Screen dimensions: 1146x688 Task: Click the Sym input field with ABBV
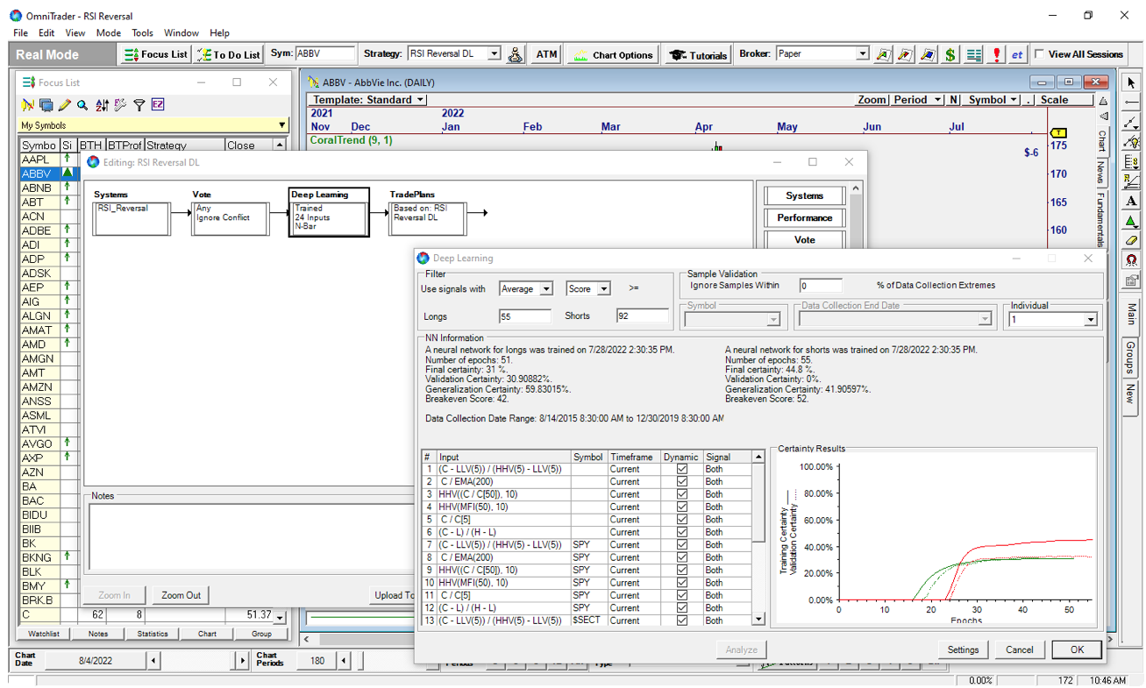coord(325,53)
